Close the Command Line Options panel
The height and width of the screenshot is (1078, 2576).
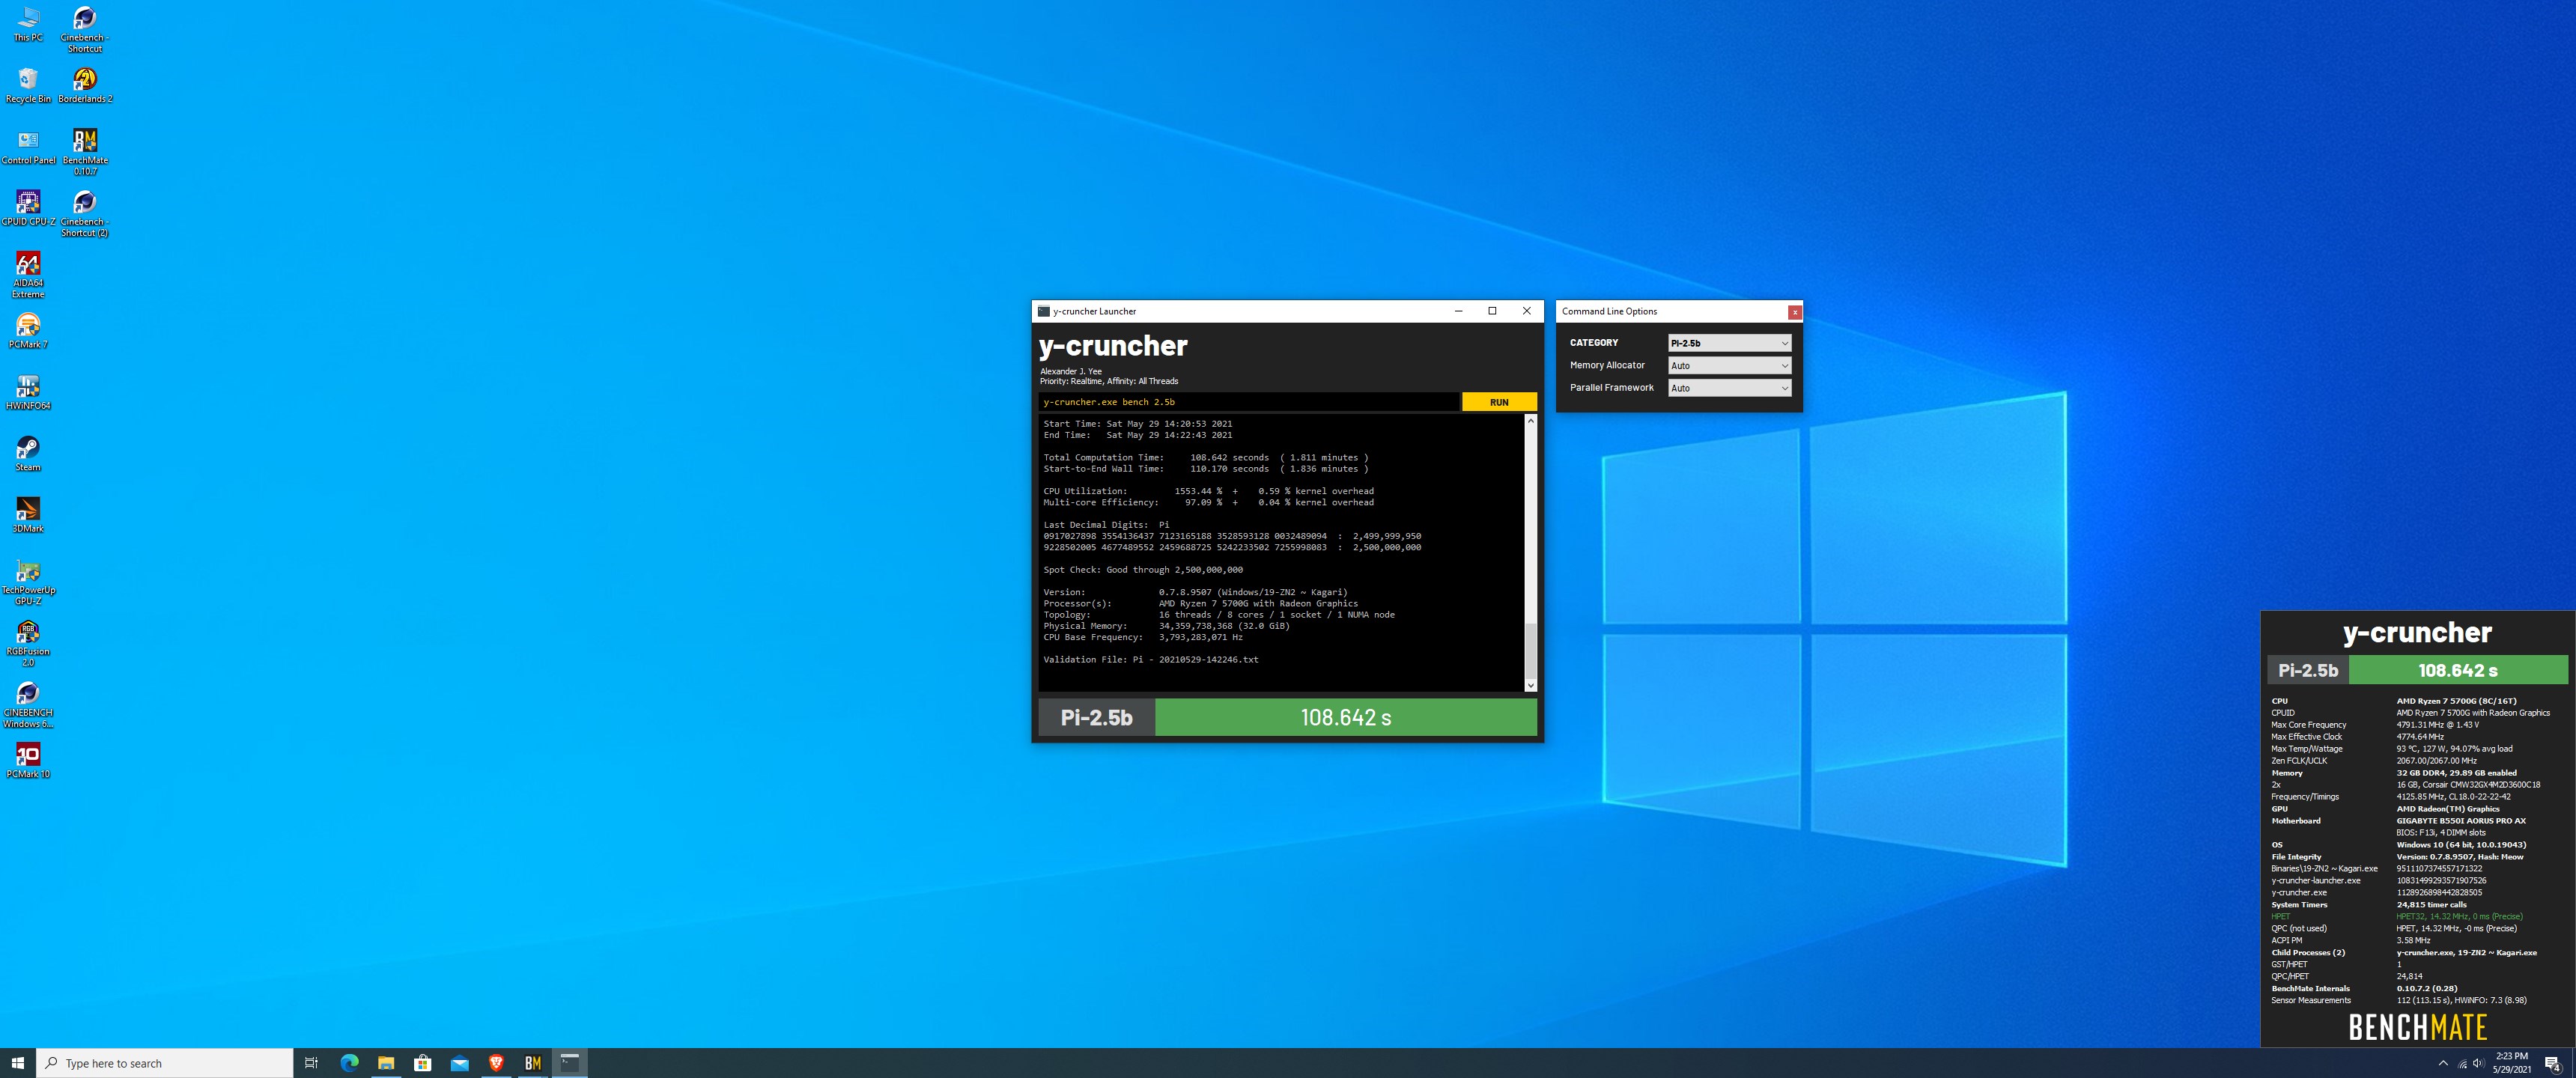pos(1795,312)
